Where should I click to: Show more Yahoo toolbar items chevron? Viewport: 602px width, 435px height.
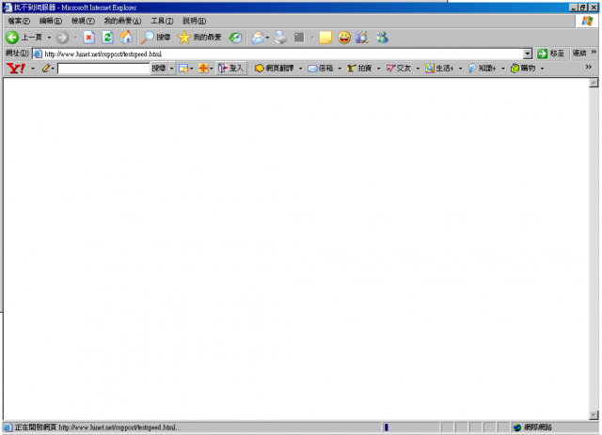tap(588, 67)
